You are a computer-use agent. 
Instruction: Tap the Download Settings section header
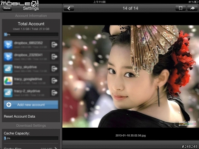(31, 125)
